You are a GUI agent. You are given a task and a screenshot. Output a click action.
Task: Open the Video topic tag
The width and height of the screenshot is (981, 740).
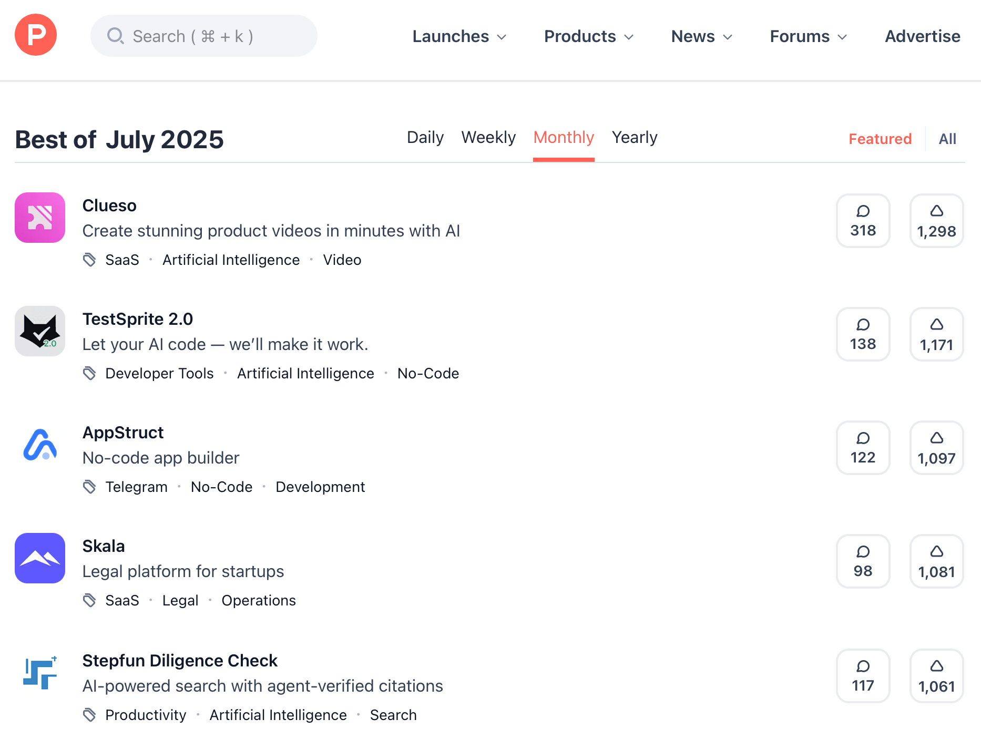coord(342,260)
